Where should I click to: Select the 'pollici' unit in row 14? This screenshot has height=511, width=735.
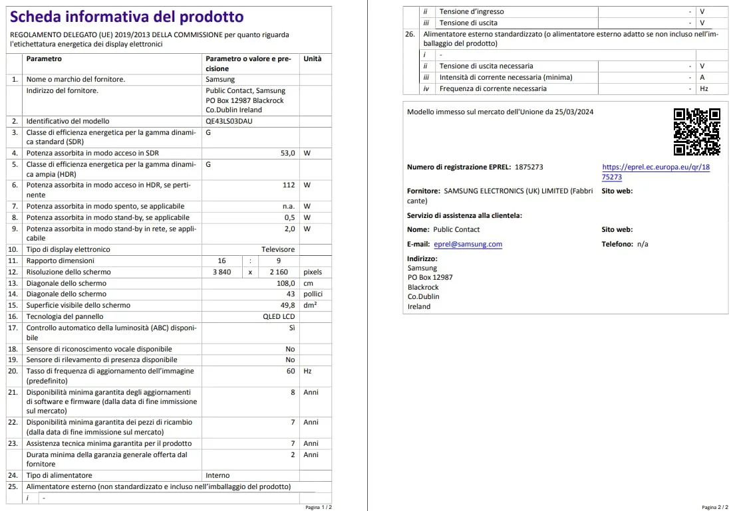(313, 294)
